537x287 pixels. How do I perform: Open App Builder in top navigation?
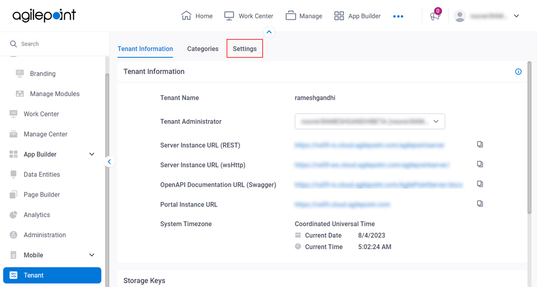point(357,16)
